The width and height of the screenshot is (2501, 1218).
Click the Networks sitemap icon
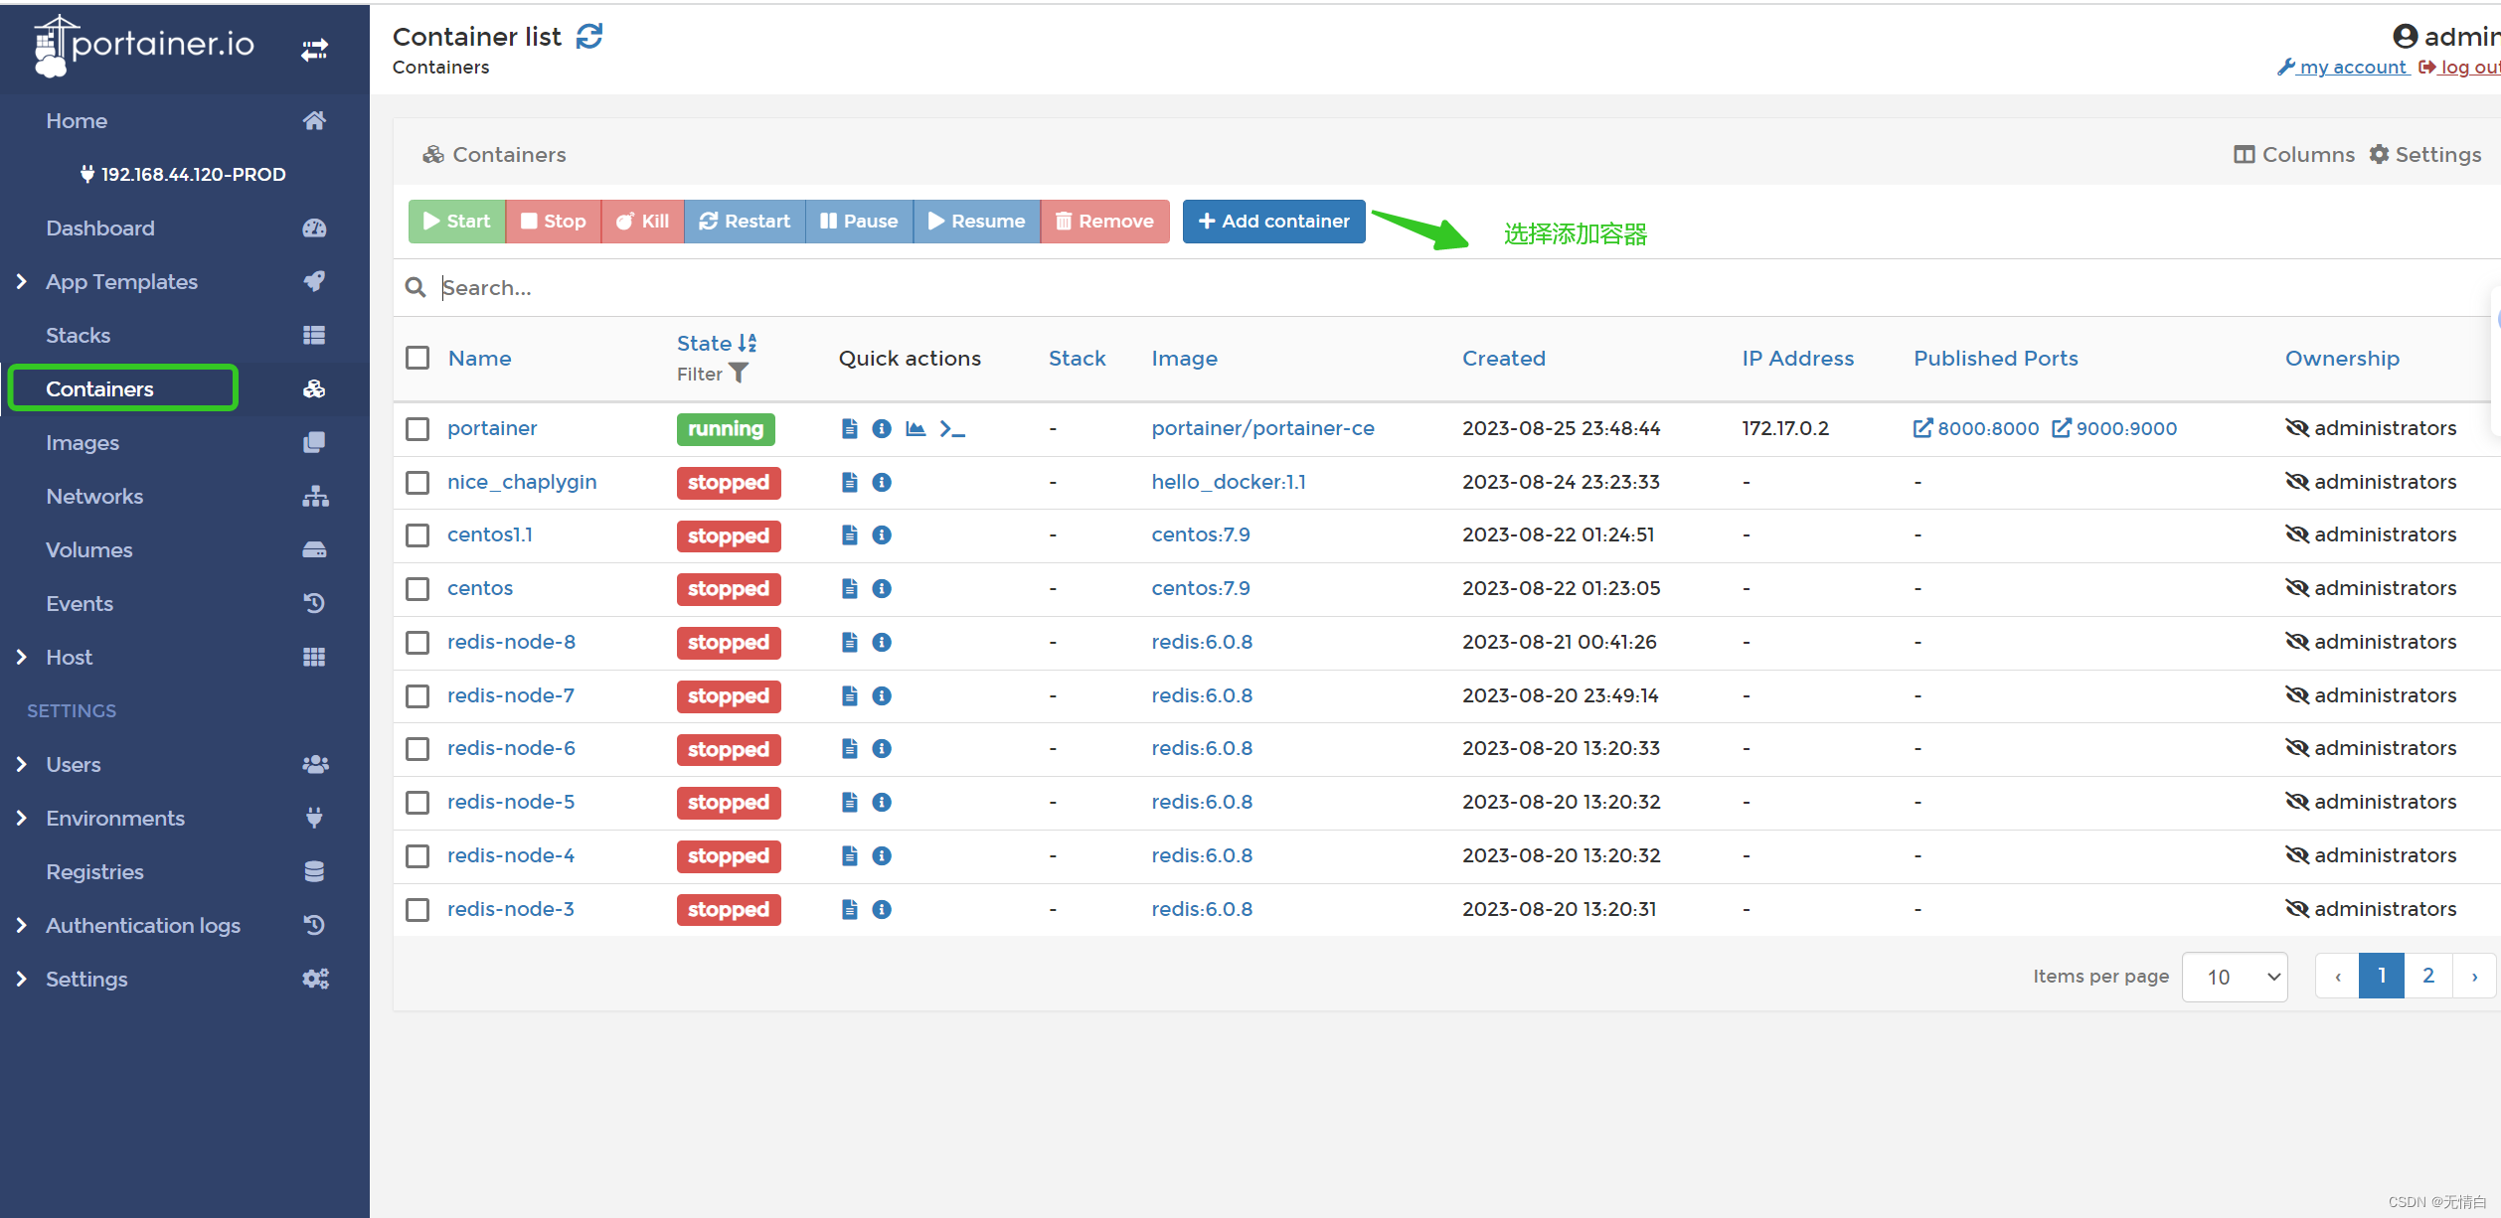(x=315, y=496)
